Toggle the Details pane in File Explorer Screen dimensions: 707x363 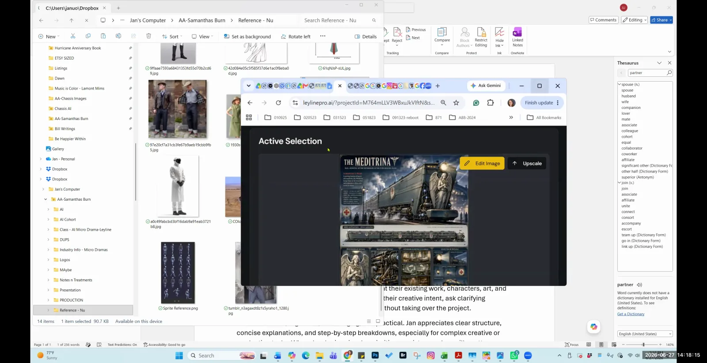click(x=365, y=37)
